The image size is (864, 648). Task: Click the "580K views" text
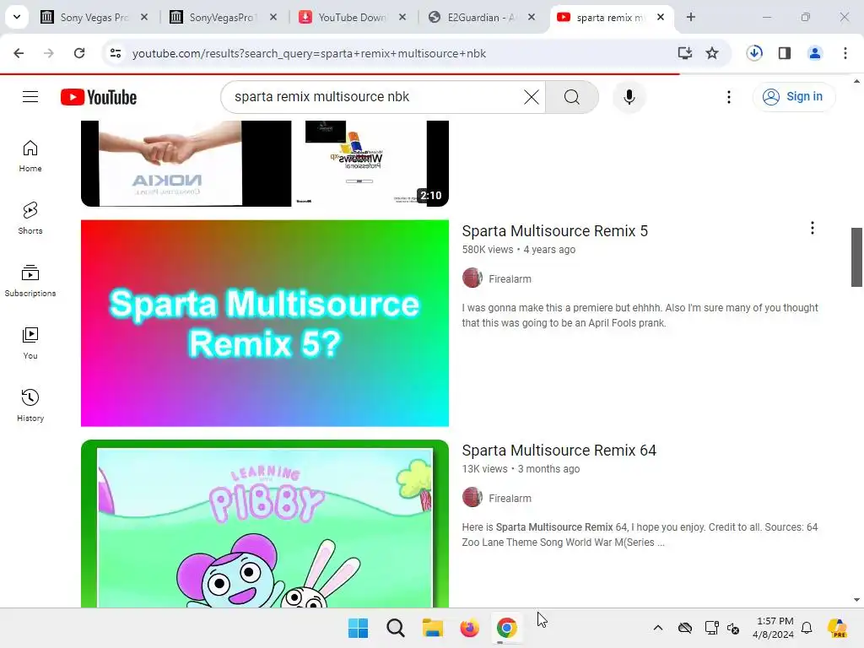click(487, 250)
